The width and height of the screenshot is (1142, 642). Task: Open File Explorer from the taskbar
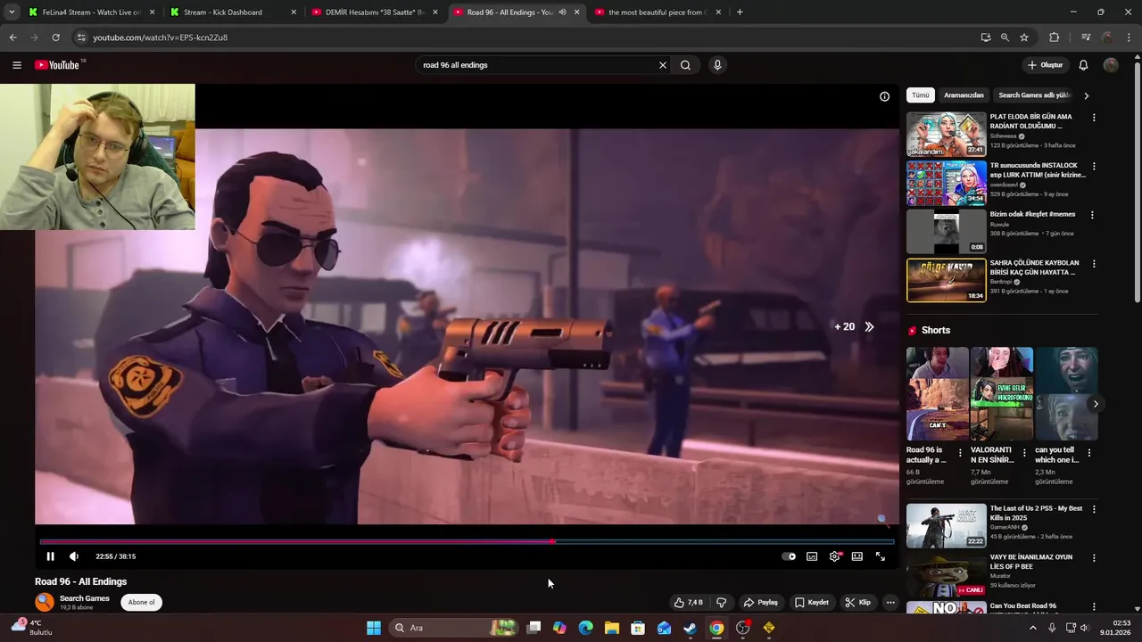pos(612,628)
